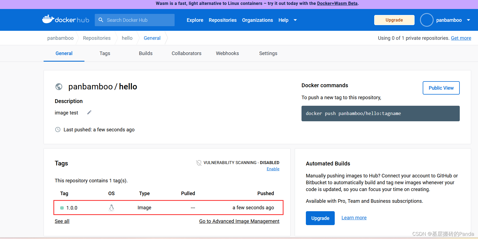This screenshot has width=478, height=239.
Task: Click the panbamboo breadcrumb
Action: [60, 38]
